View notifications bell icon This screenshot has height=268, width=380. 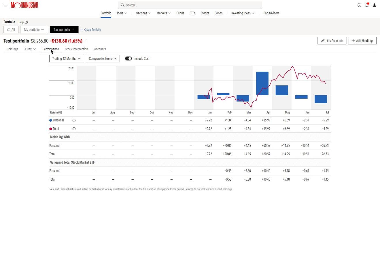click(367, 5)
